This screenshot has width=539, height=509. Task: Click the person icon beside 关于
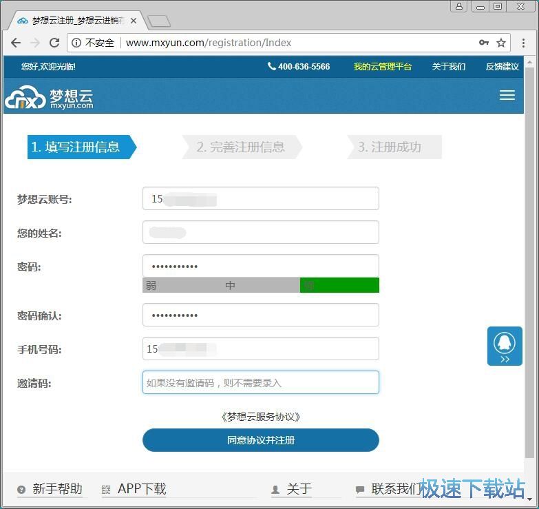tap(275, 490)
